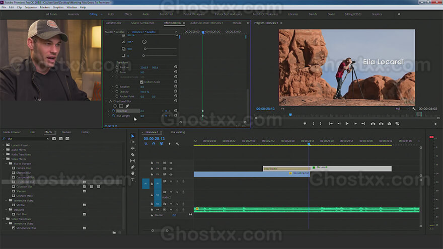The width and height of the screenshot is (443, 249).
Task: Collapse the Obsolete folder
Action: tap(6, 209)
